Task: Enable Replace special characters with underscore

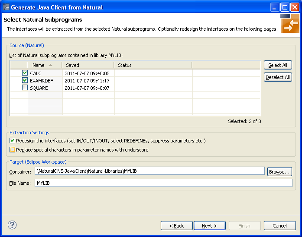Action: pyautogui.click(x=12, y=150)
